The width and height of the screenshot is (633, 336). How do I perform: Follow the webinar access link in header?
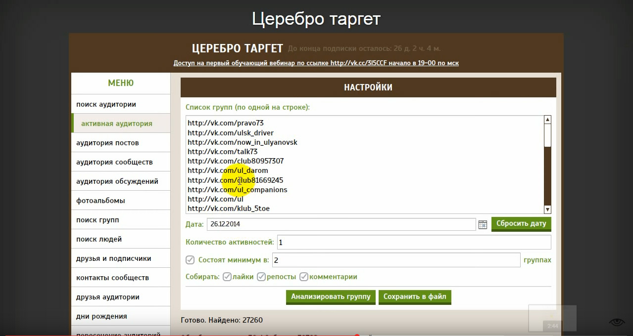(316, 63)
